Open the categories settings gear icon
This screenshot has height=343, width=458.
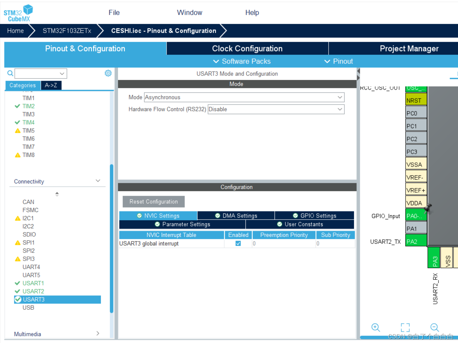(x=108, y=73)
